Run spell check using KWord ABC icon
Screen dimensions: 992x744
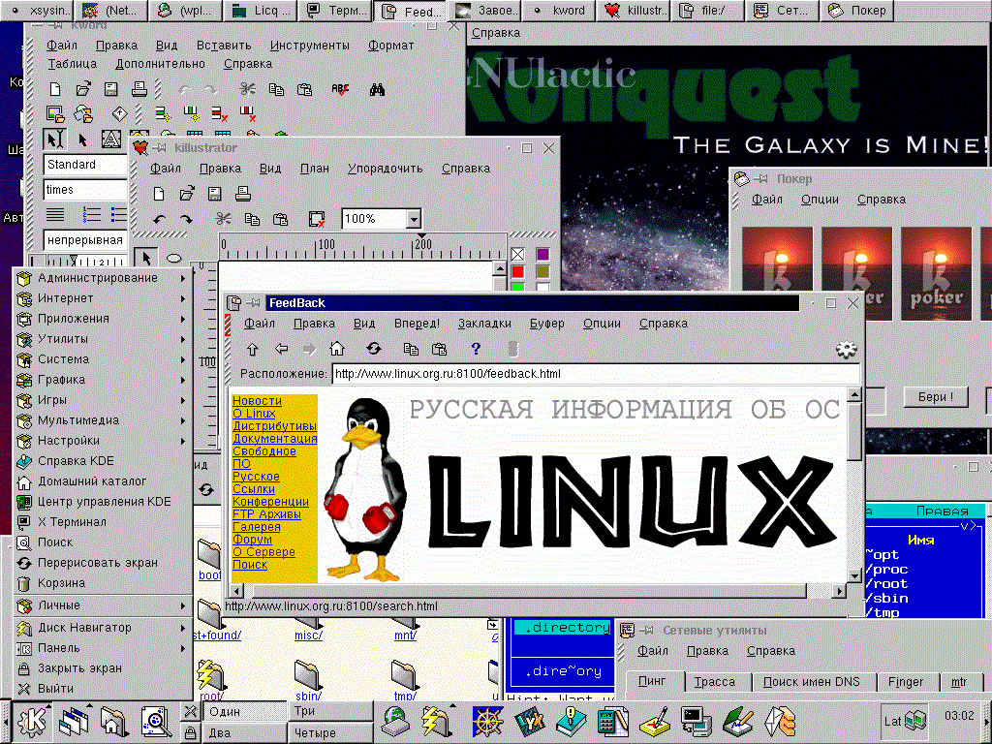340,89
